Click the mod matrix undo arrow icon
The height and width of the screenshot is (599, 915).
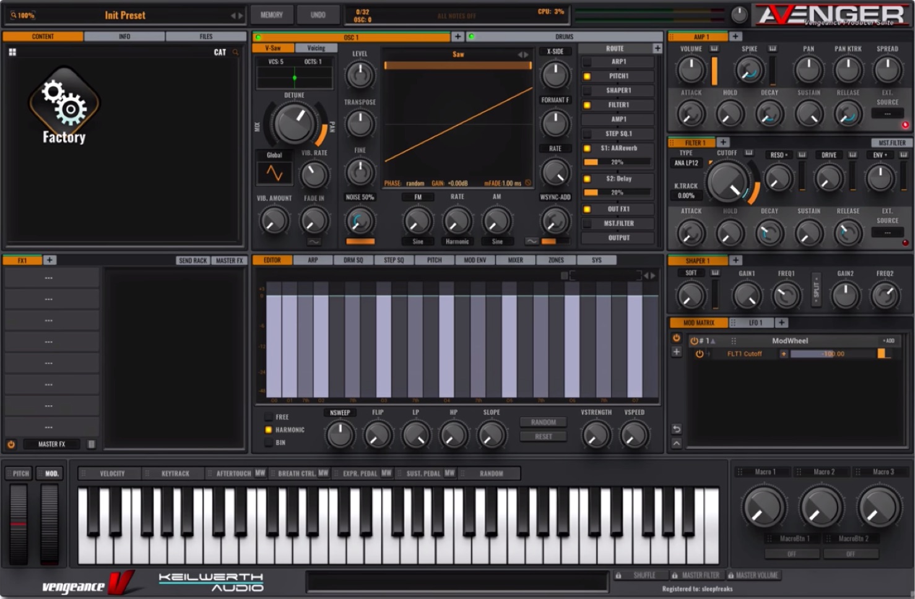click(676, 429)
